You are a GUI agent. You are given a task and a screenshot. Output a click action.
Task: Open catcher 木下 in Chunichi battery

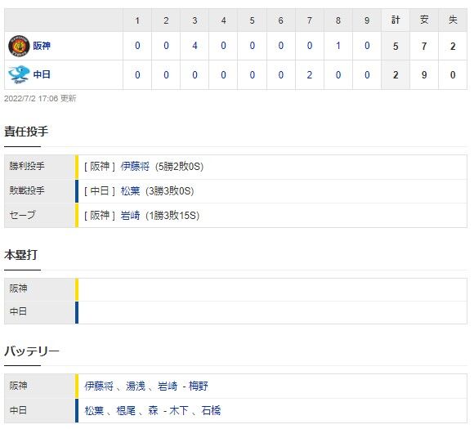[179, 410]
